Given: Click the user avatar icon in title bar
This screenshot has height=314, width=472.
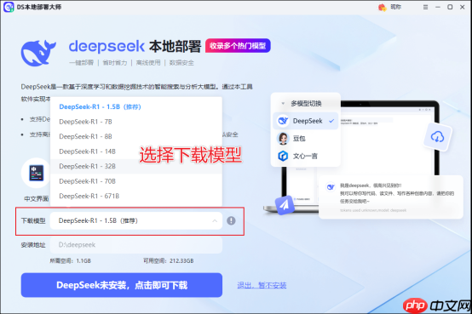Looking at the screenshot, I should [x=383, y=7].
